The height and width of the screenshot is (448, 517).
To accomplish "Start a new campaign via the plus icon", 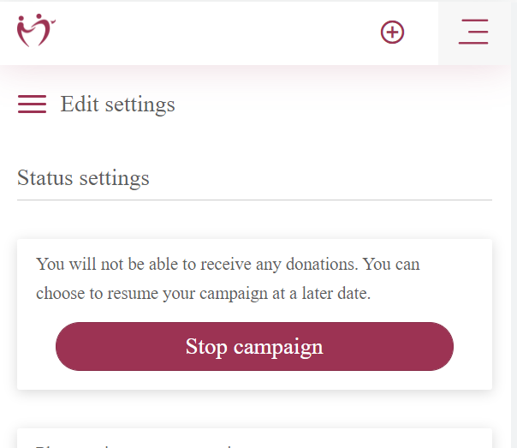I will pyautogui.click(x=392, y=32).
